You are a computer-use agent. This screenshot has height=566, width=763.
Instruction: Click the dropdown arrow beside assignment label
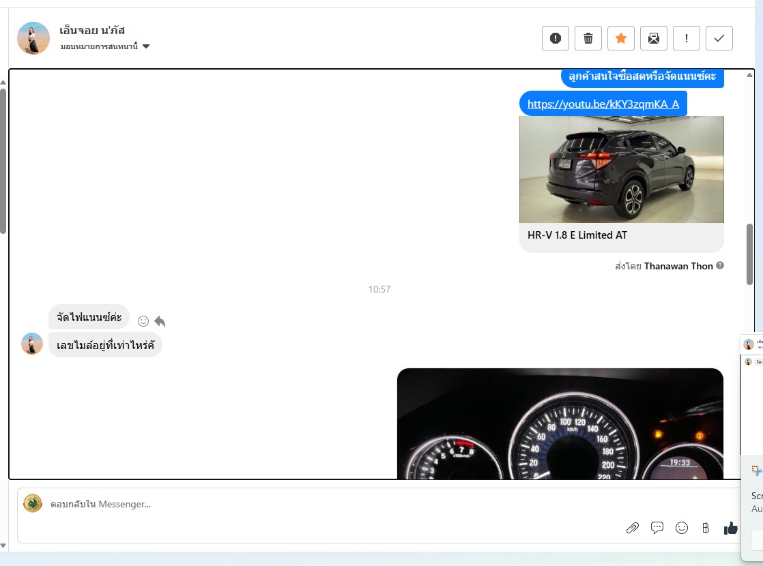(x=146, y=46)
